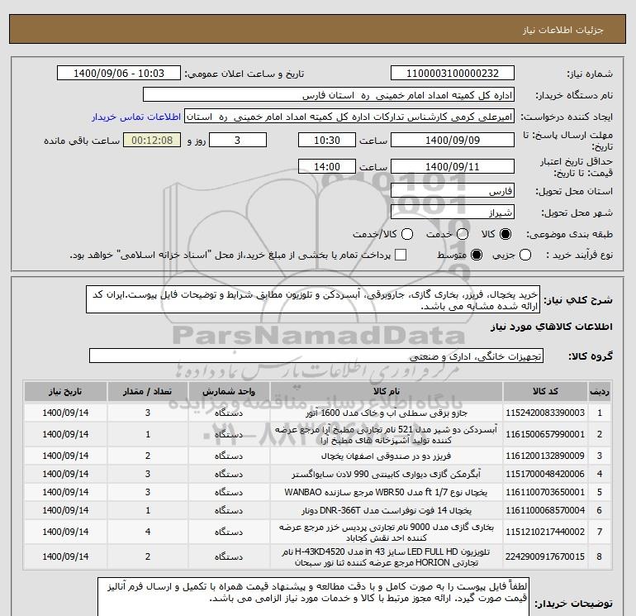The height and width of the screenshot is (616, 636).
Task: Select the متوسط purchase type radio
Action: pos(477,255)
